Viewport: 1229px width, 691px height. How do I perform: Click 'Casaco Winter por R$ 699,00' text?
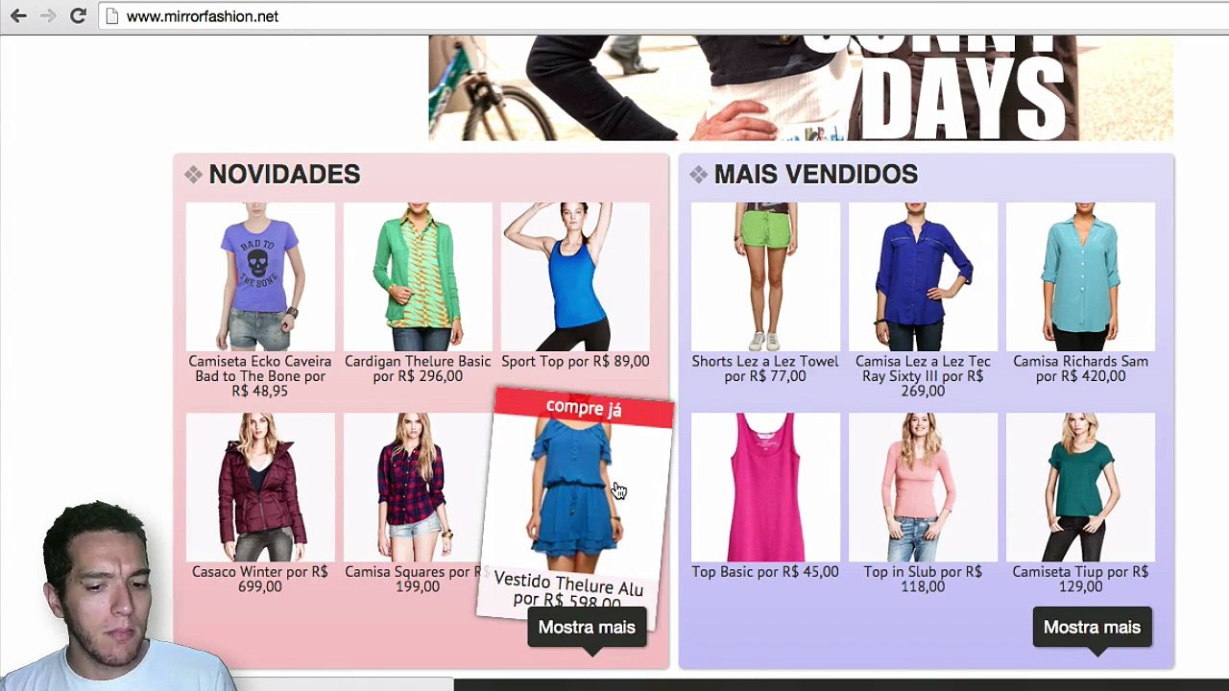click(260, 579)
